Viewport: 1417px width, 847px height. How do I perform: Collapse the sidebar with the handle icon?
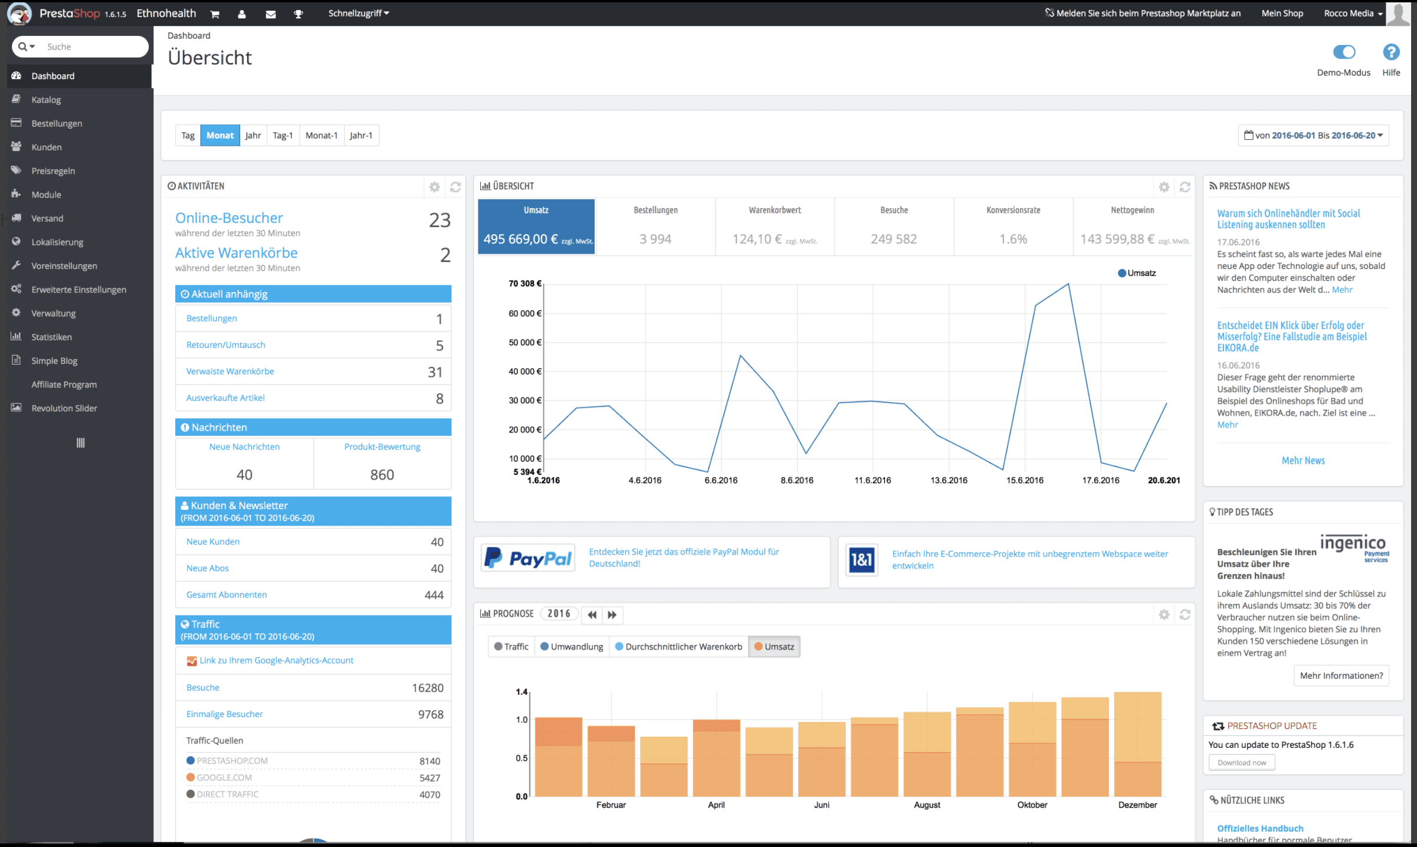(x=80, y=442)
